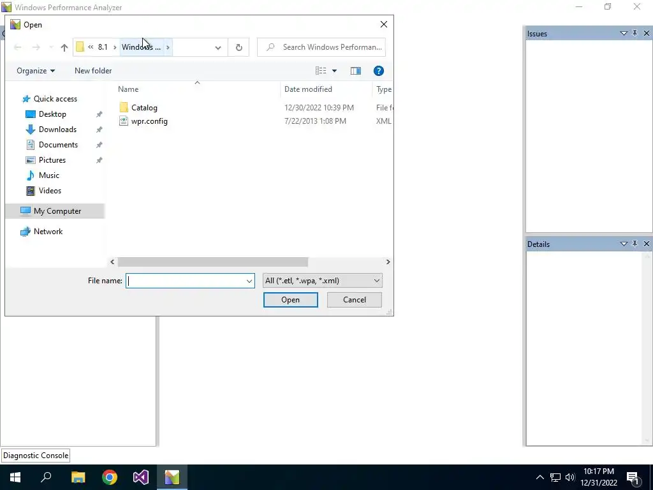Image resolution: width=653 pixels, height=490 pixels.
Task: Toggle the preview pane icon
Action: (356, 71)
